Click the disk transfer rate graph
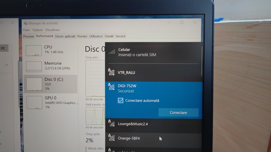The width and height of the screenshot is (271, 152). click(95, 116)
